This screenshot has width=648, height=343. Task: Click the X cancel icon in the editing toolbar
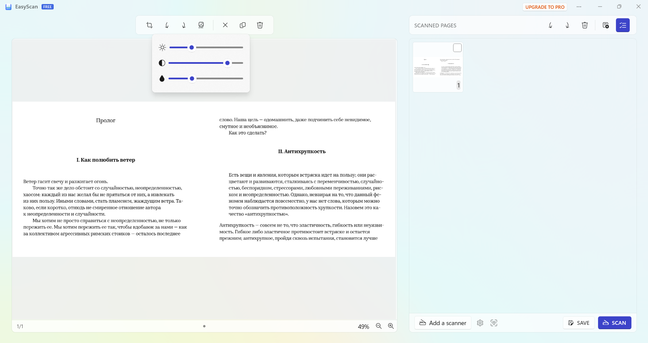(225, 25)
